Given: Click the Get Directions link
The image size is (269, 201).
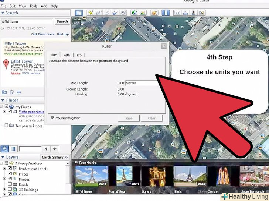Looking at the screenshot, I should (42, 34).
